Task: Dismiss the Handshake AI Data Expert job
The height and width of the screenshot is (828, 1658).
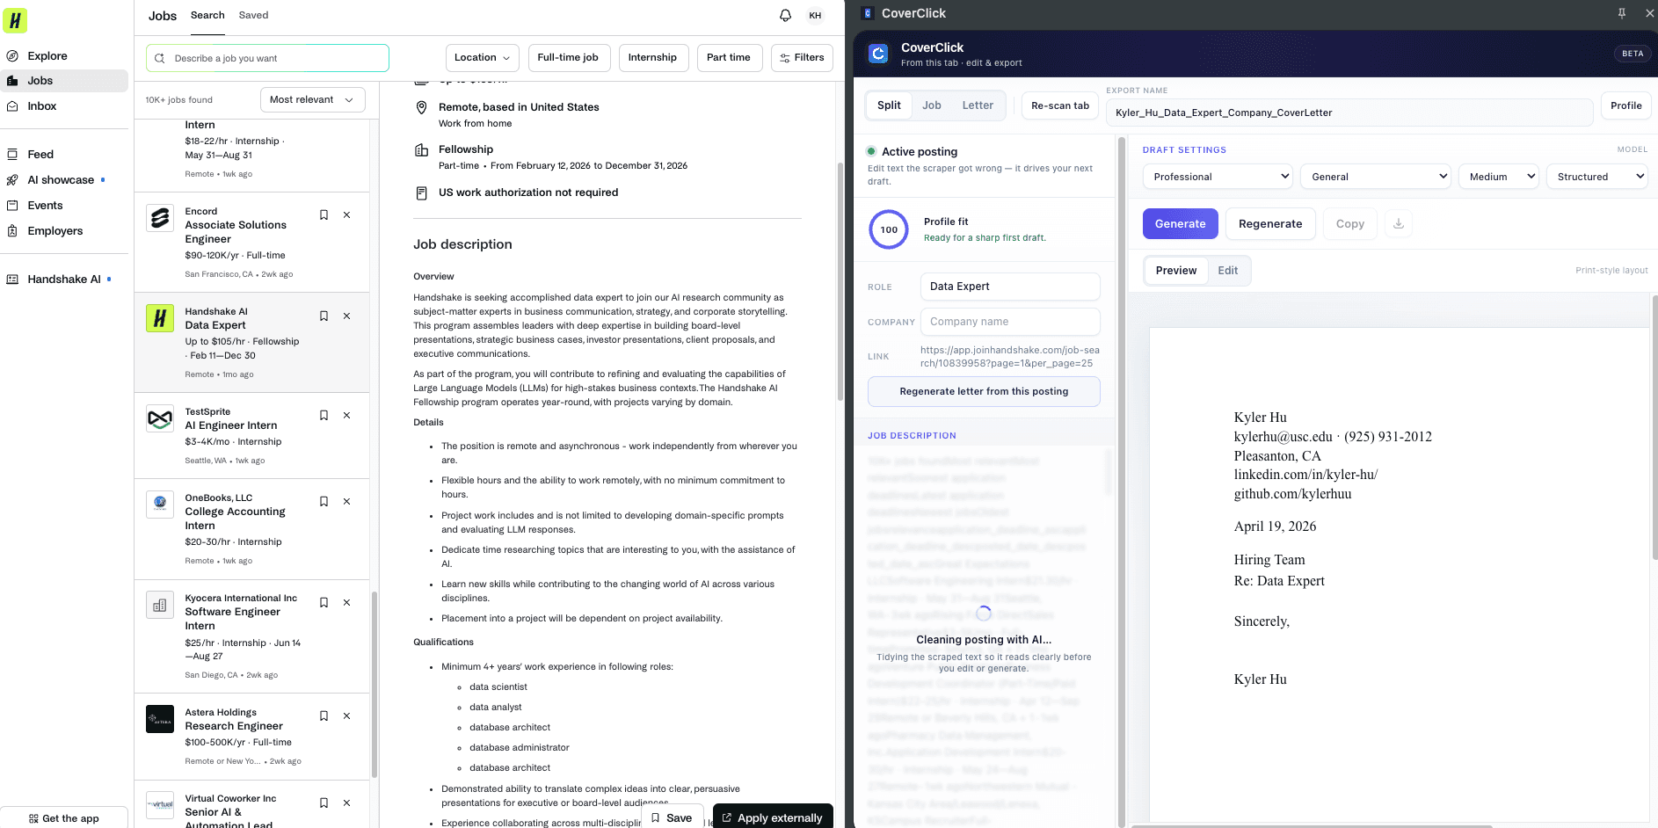Action: click(346, 316)
